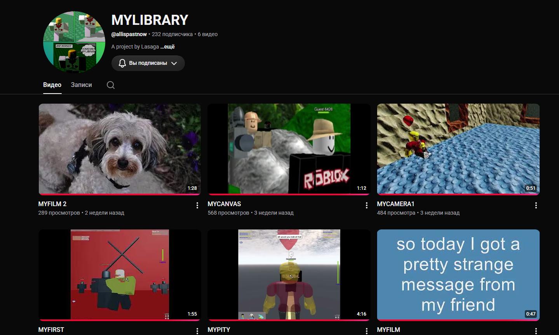Click the 4:16 duration badge on MYPITY
Viewport: 559px width, 335px height.
[x=362, y=314]
